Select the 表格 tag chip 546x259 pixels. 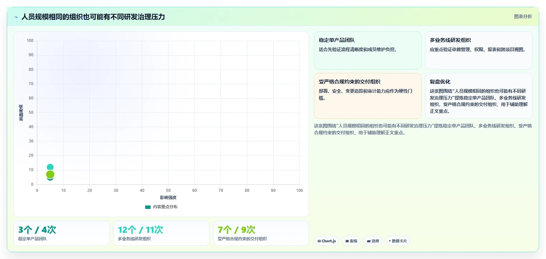pyautogui.click(x=351, y=241)
